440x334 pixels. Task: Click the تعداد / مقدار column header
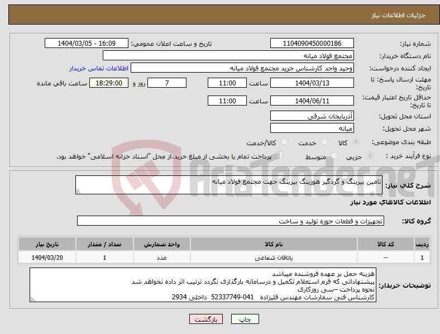click(x=104, y=244)
